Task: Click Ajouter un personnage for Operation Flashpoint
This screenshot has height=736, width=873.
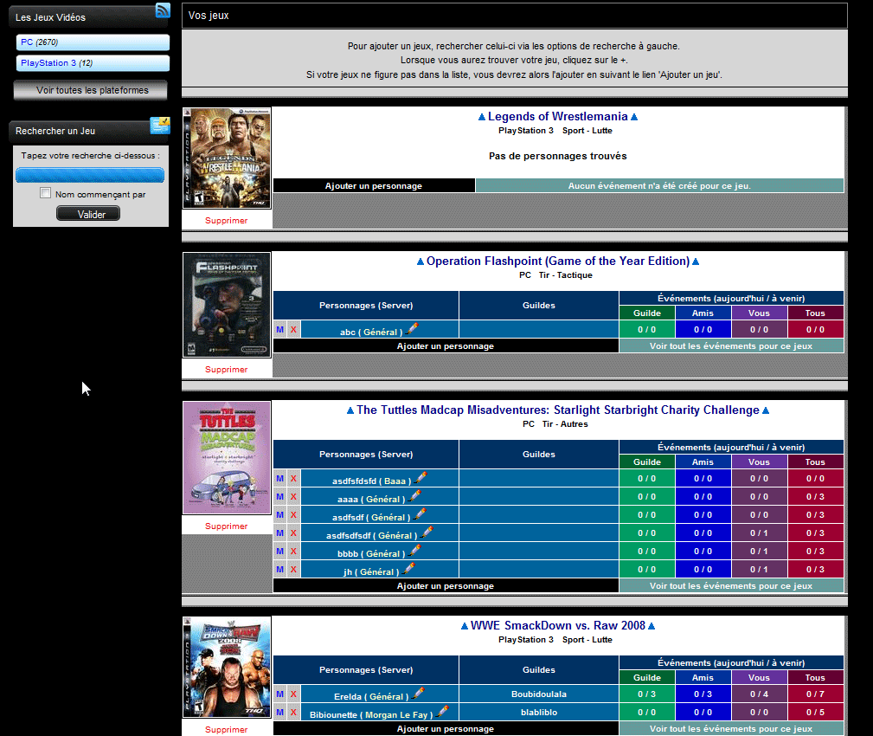Action: tap(446, 346)
